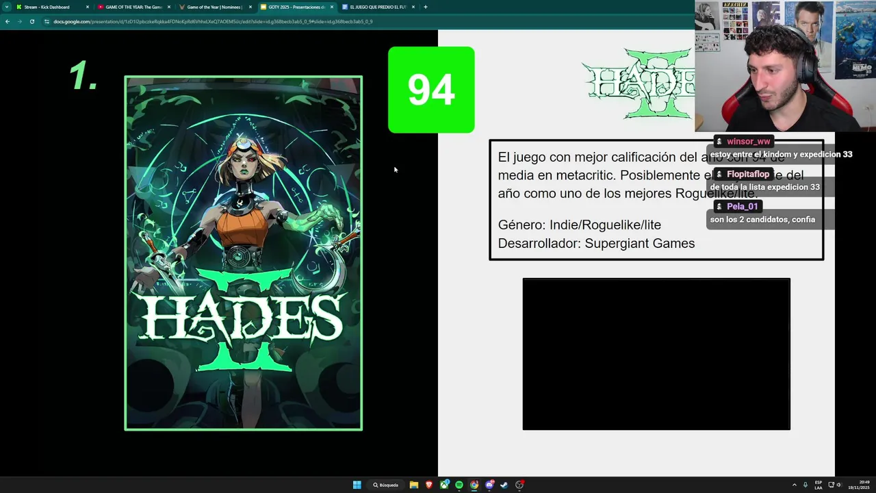Screen dimensions: 876x493
Task: Click the green 94 Metacritic score box
Action: point(431,90)
